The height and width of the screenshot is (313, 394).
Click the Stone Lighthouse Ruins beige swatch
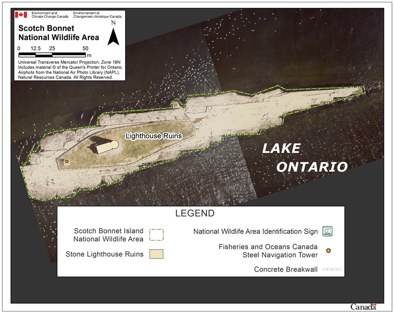click(x=156, y=254)
